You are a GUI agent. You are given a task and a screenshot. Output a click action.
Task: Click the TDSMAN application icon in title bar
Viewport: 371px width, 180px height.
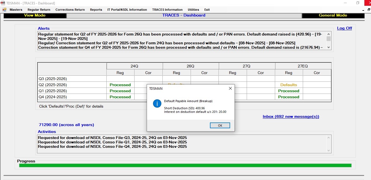[x=3, y=3]
